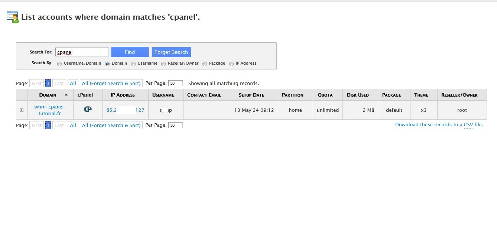Screen dimensions: 497x234
Task: Click the Forget Search button
Action: pos(171,52)
